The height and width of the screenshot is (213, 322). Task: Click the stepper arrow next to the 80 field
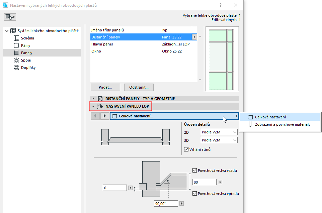coord(221,182)
